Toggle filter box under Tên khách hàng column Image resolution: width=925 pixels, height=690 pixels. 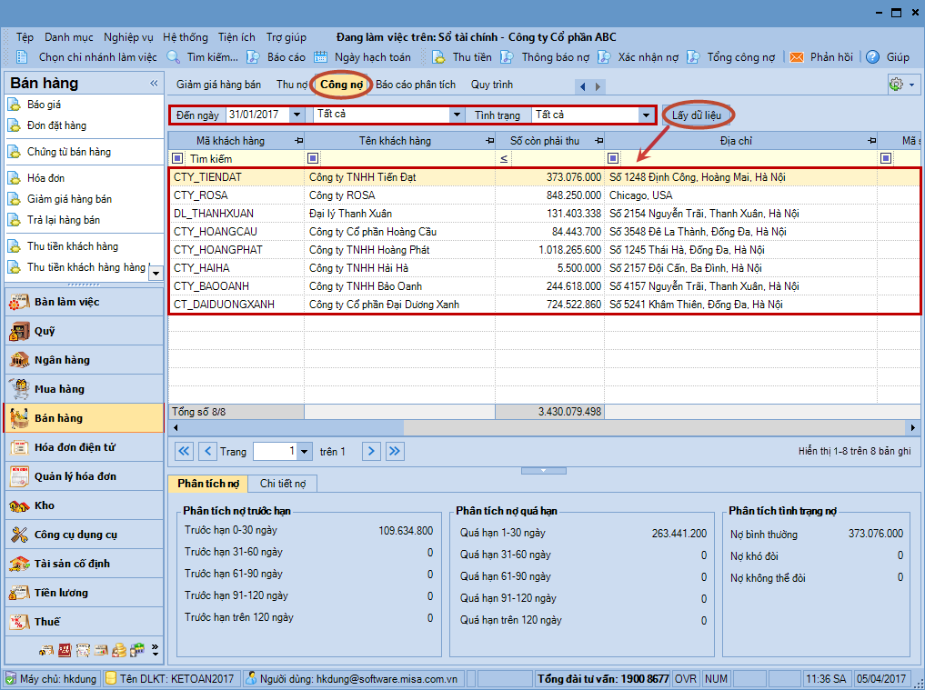pyautogui.click(x=313, y=159)
